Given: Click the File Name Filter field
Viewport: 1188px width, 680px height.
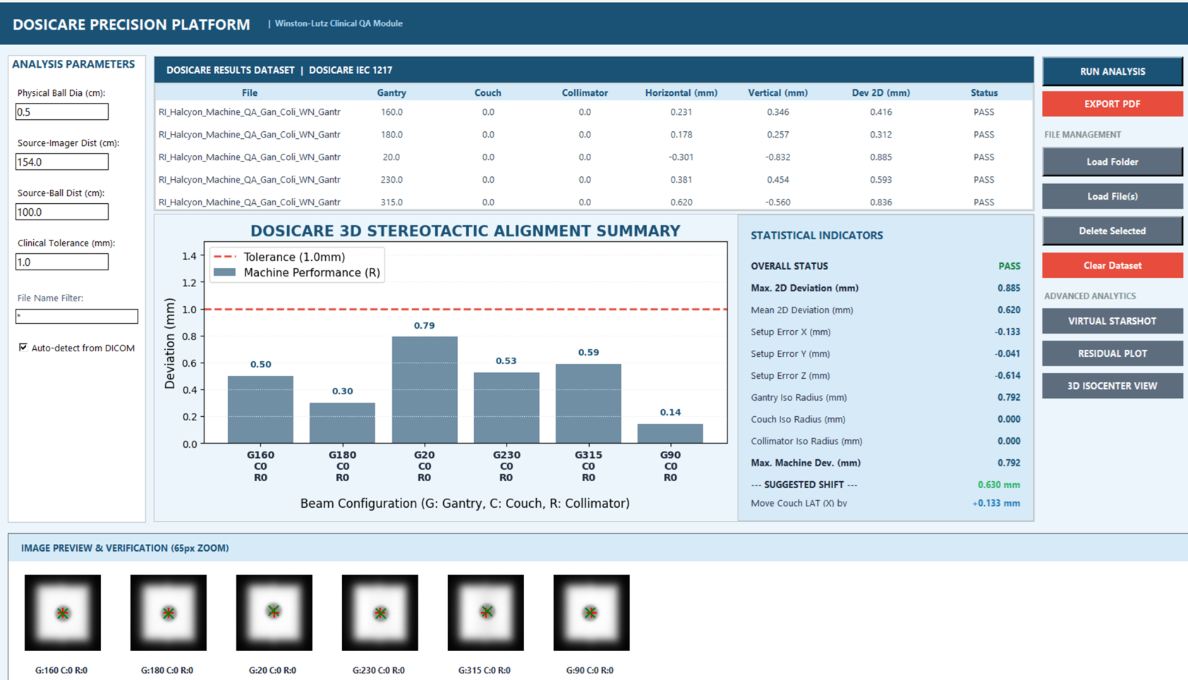Looking at the screenshot, I should click(x=77, y=316).
